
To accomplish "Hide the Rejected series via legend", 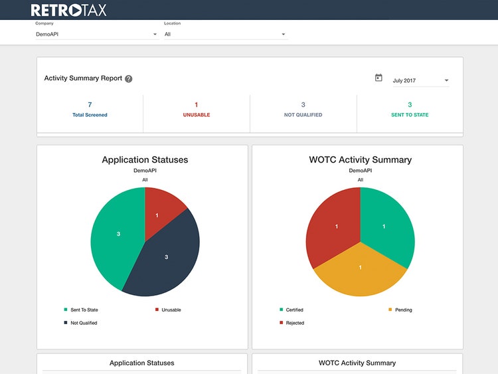I will pyautogui.click(x=281, y=323).
